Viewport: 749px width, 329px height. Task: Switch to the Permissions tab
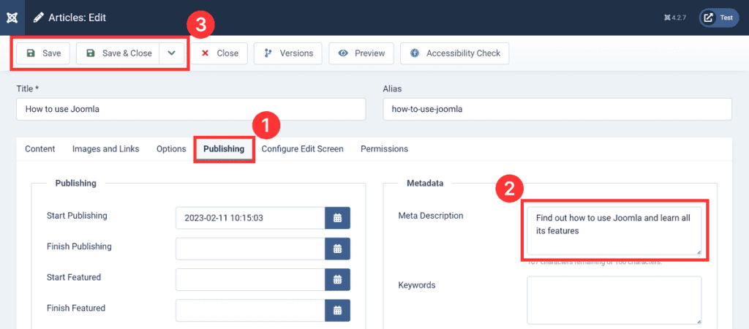tap(385, 149)
